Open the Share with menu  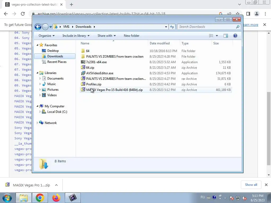106,36
